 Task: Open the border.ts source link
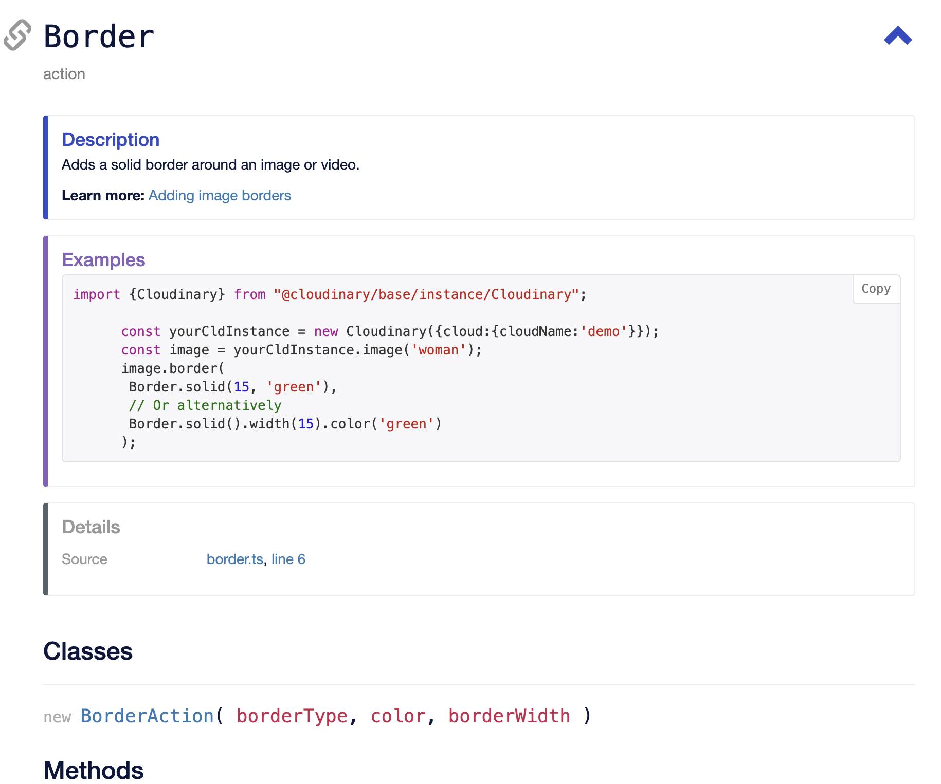[235, 559]
